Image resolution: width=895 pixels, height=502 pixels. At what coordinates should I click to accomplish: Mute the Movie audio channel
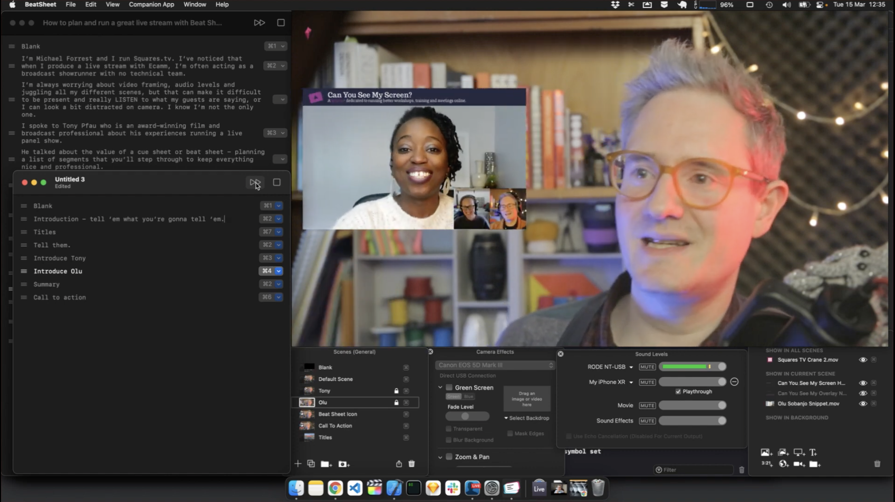647,406
